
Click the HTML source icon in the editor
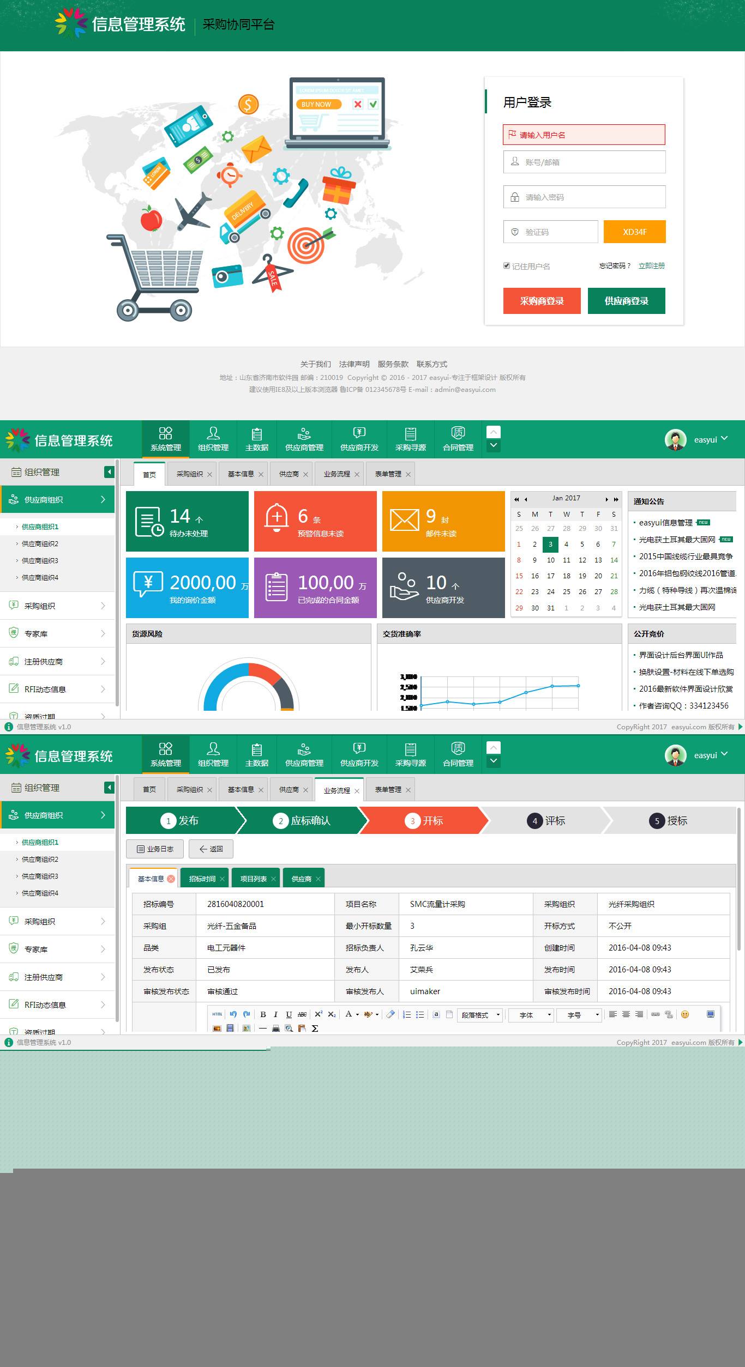point(217,1014)
